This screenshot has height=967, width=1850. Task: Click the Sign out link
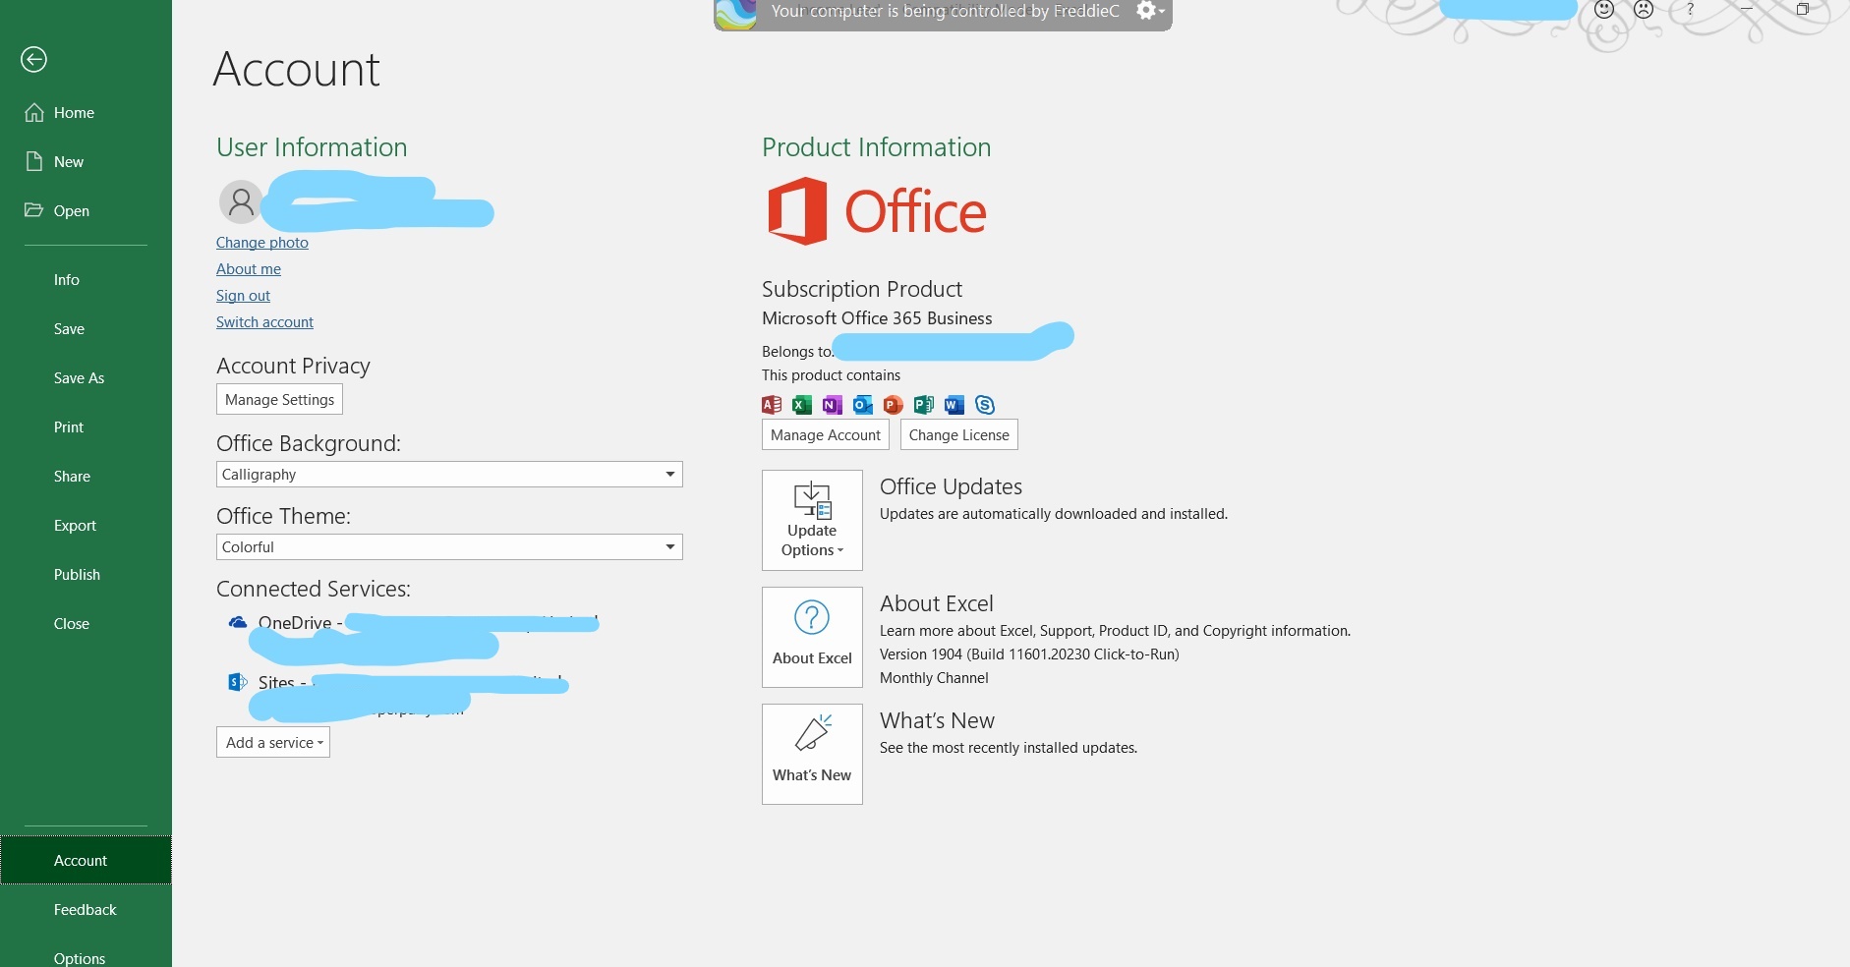[x=243, y=296]
